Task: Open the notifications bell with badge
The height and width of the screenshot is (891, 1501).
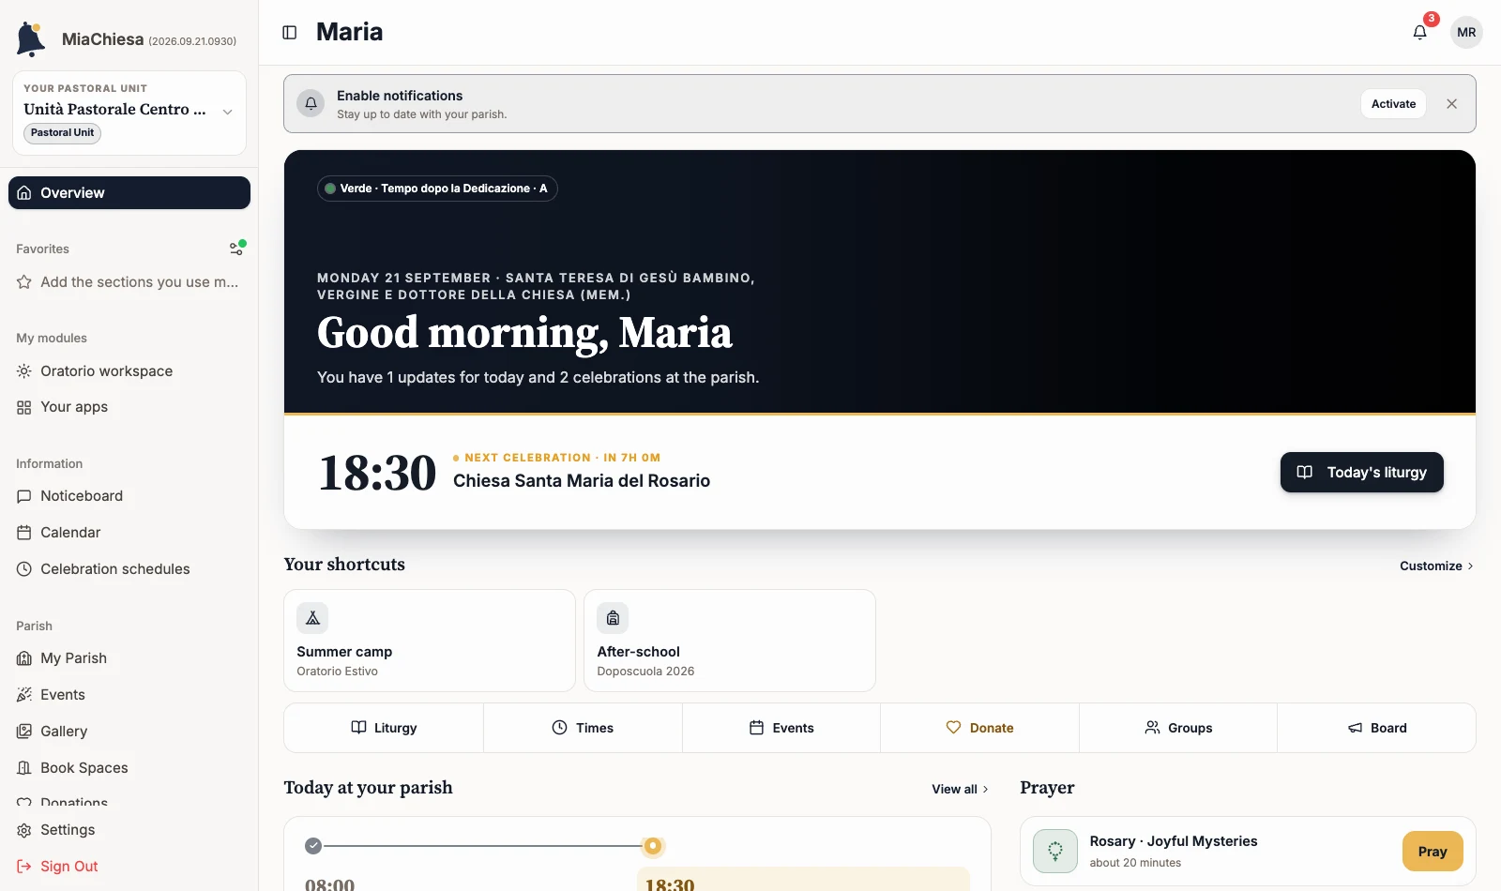Action: pos(1420,32)
